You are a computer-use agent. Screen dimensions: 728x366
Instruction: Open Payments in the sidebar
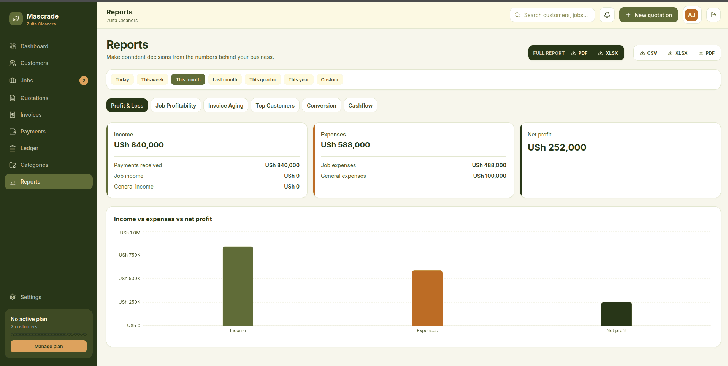[x=49, y=132]
